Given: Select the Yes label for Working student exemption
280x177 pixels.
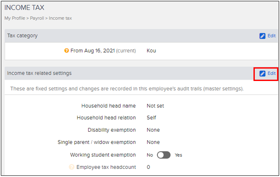Looking at the screenshot, I should click(x=178, y=155).
